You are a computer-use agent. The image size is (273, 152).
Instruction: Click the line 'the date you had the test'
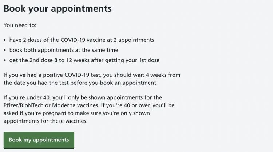tap(80, 83)
